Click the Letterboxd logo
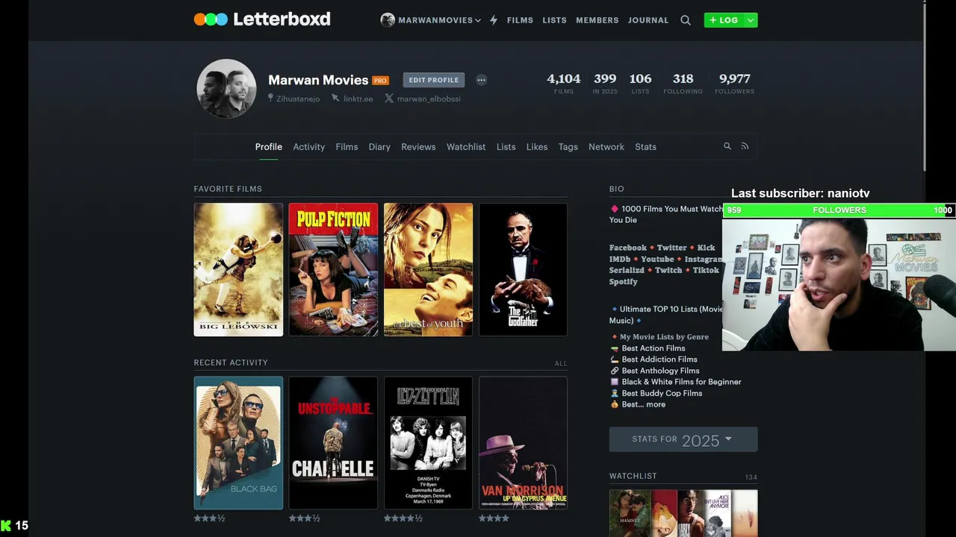The image size is (956, 537). click(x=262, y=19)
